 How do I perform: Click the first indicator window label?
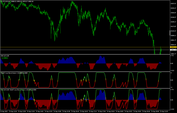(5, 56)
